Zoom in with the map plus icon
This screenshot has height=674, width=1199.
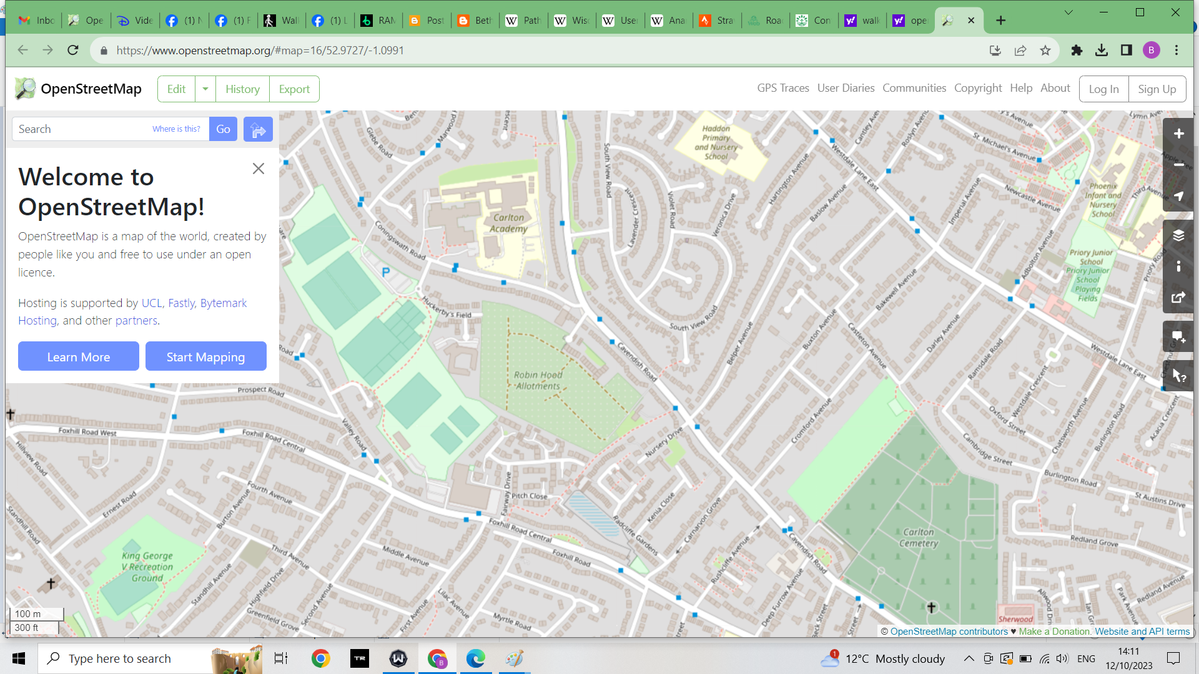click(x=1178, y=134)
